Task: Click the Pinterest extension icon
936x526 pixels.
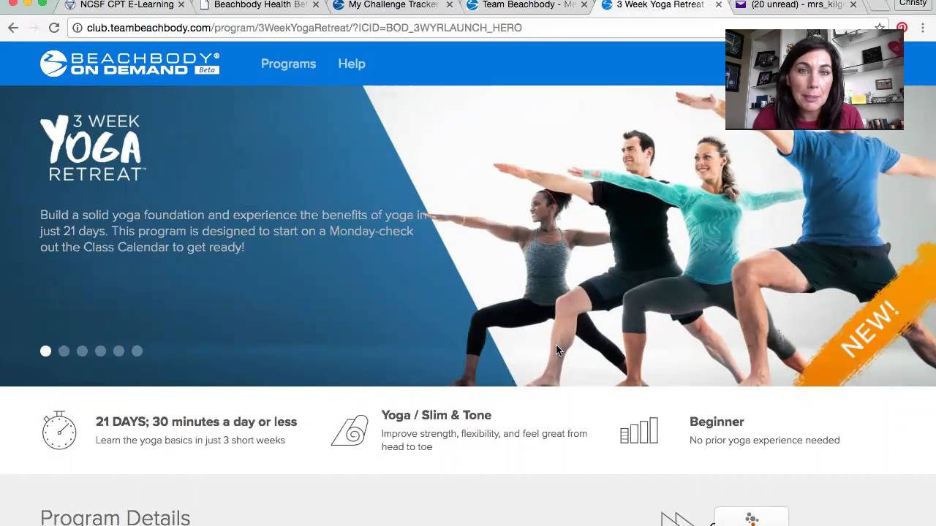Action: click(902, 28)
